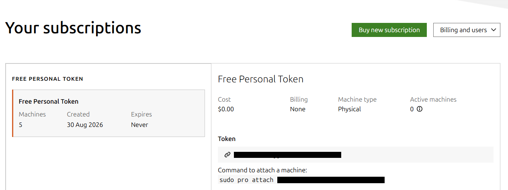This screenshot has width=508, height=190.
Task: Click the uppercase FREE PERSONAL TOKEN section label
Action: 47,79
